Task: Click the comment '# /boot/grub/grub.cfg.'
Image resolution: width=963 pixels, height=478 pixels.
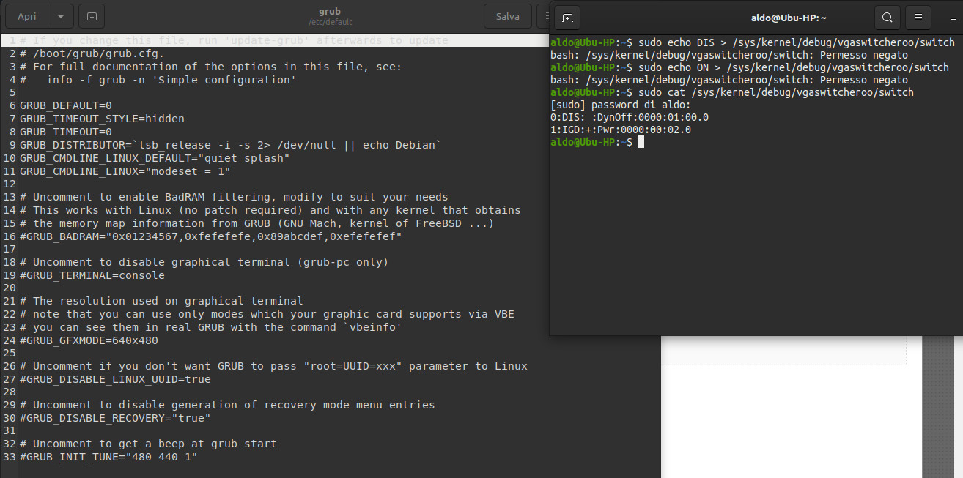Action: tap(92, 53)
